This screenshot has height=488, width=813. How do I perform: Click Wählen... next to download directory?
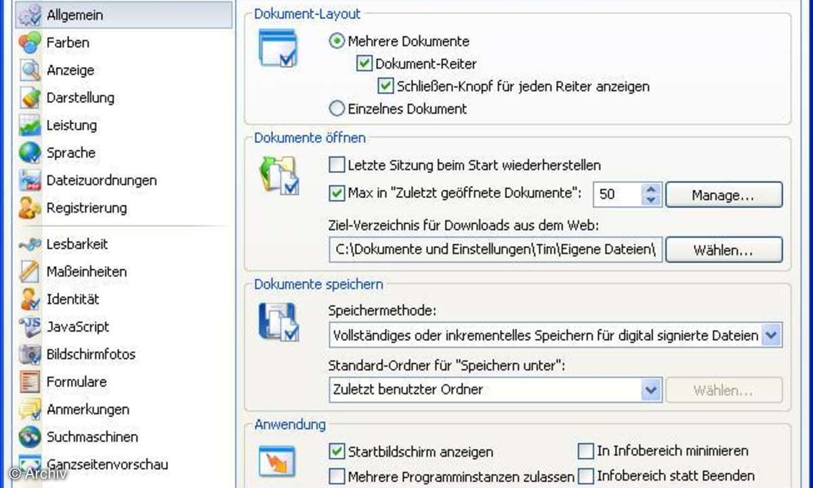(724, 250)
